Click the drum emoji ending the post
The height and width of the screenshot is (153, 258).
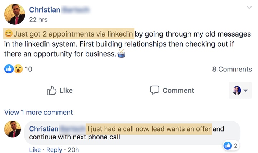click(121, 54)
